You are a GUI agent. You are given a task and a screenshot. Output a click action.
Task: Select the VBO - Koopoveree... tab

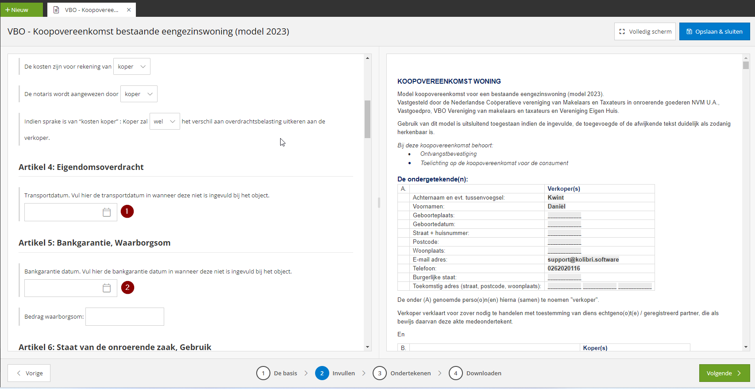pos(92,10)
